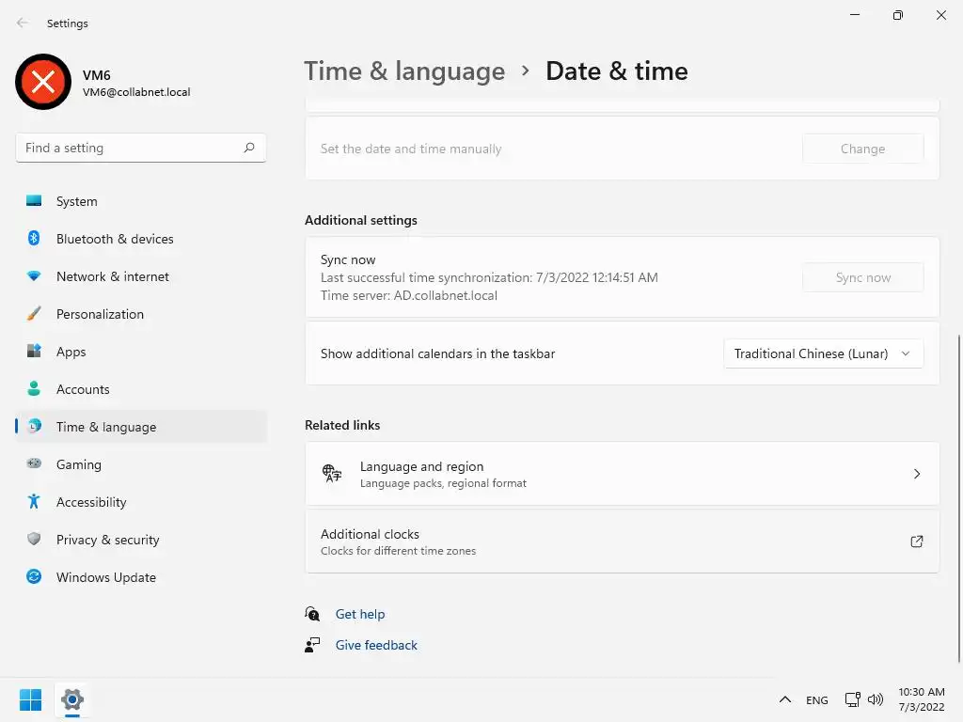
Task: Open Bluetooth & devices icon
Action: tap(34, 239)
